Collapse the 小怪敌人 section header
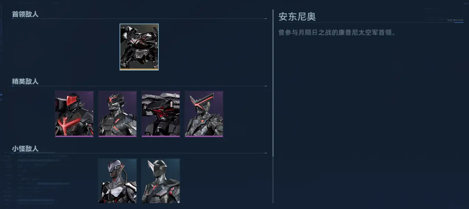 25,149
